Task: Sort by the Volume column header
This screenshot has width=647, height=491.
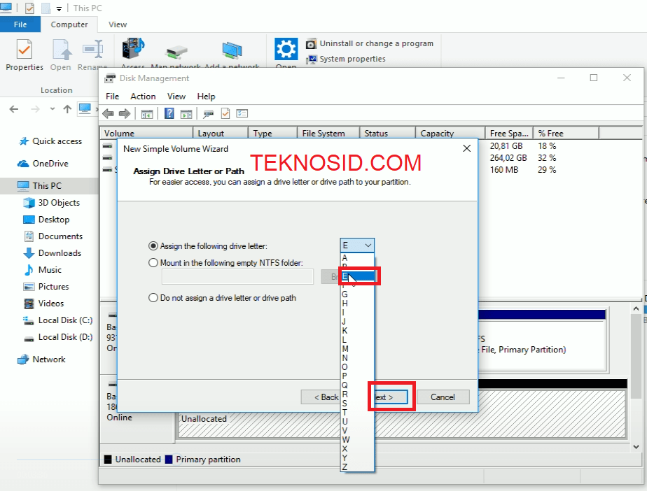Action: [x=147, y=133]
